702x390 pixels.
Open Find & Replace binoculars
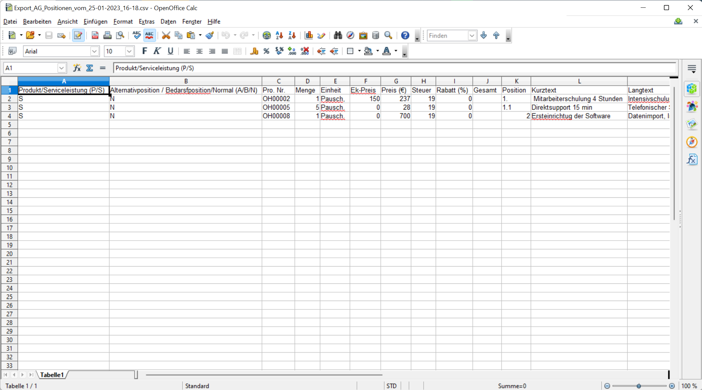click(338, 35)
